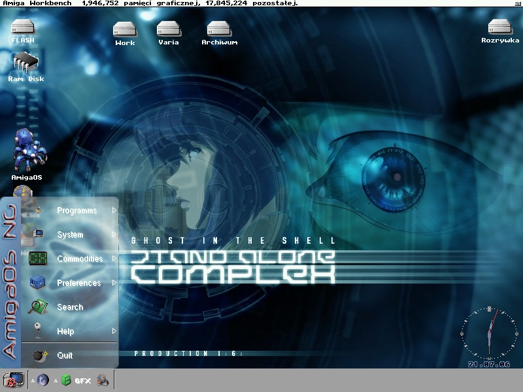Click the globe-with-mouse taskbar icon
Viewport: 523px width, 392px height.
103,380
